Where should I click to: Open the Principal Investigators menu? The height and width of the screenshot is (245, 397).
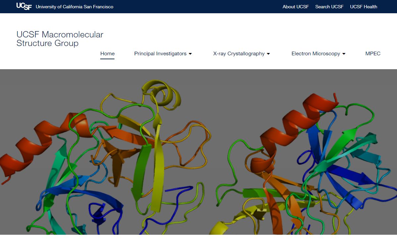click(x=160, y=54)
